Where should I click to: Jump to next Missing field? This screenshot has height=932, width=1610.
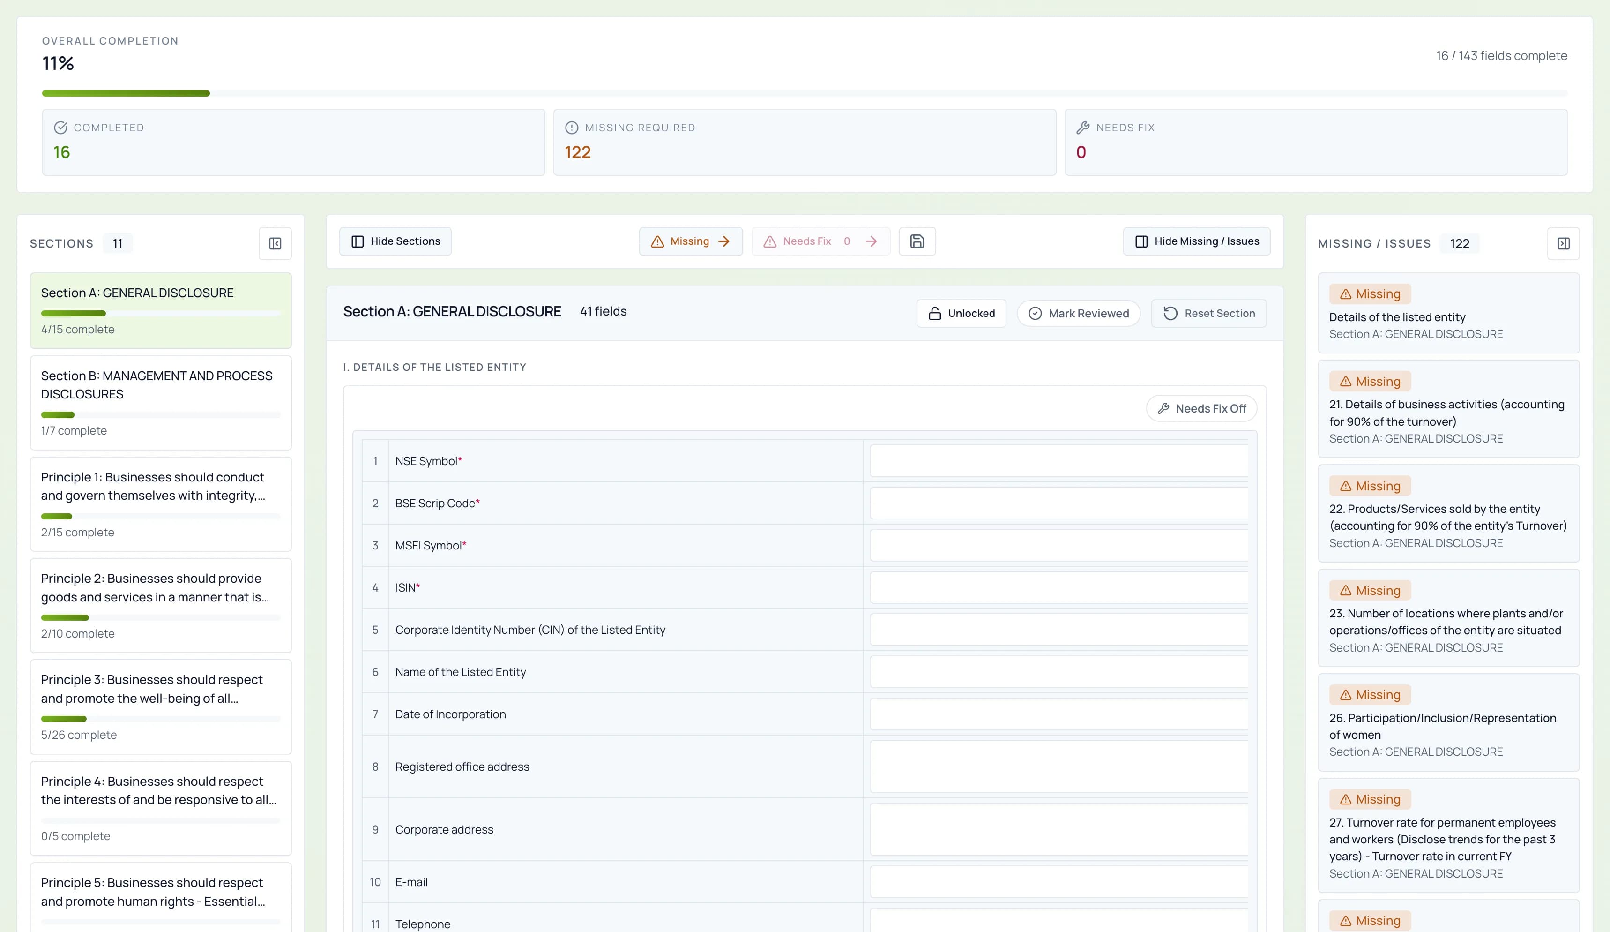[x=691, y=241]
